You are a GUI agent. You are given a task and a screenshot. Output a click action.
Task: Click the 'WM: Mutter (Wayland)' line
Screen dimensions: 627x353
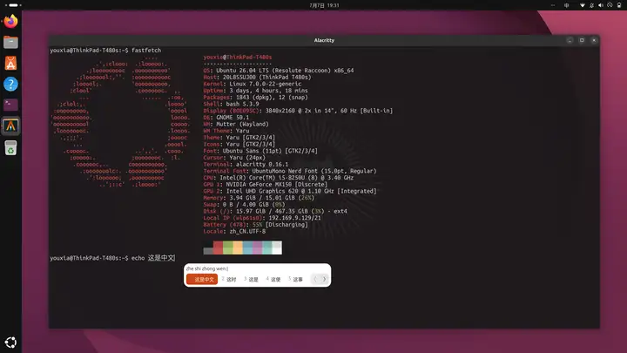pyautogui.click(x=236, y=124)
